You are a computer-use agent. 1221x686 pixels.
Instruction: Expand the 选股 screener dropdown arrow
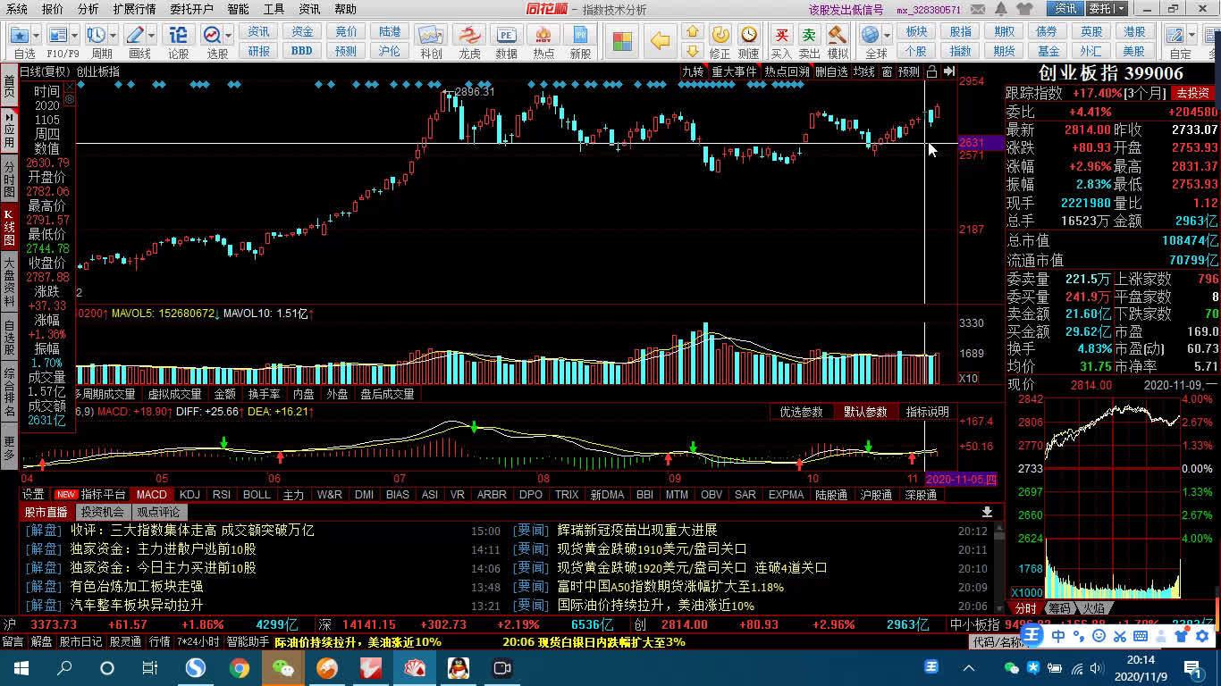tap(229, 36)
